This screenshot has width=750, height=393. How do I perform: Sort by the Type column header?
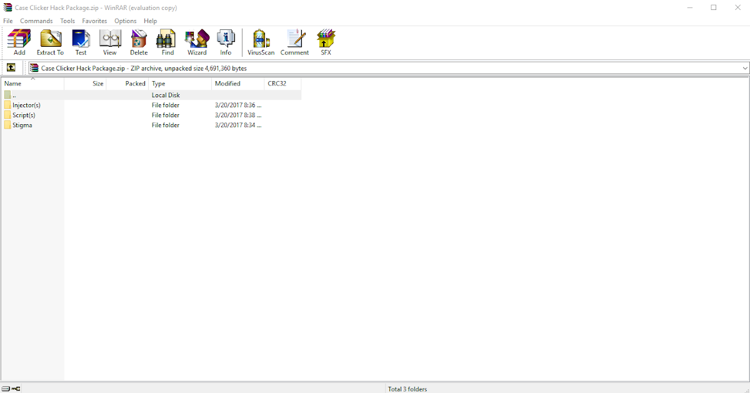[x=180, y=84]
